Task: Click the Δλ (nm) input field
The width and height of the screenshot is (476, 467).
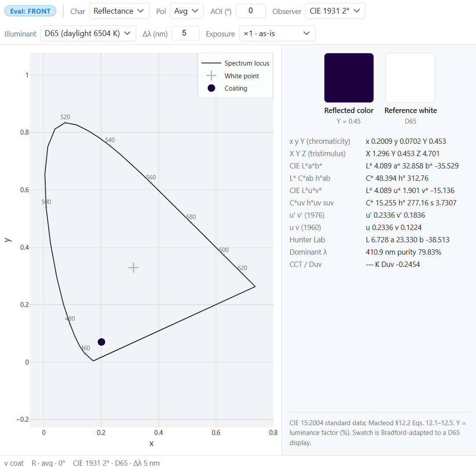Action: click(185, 33)
